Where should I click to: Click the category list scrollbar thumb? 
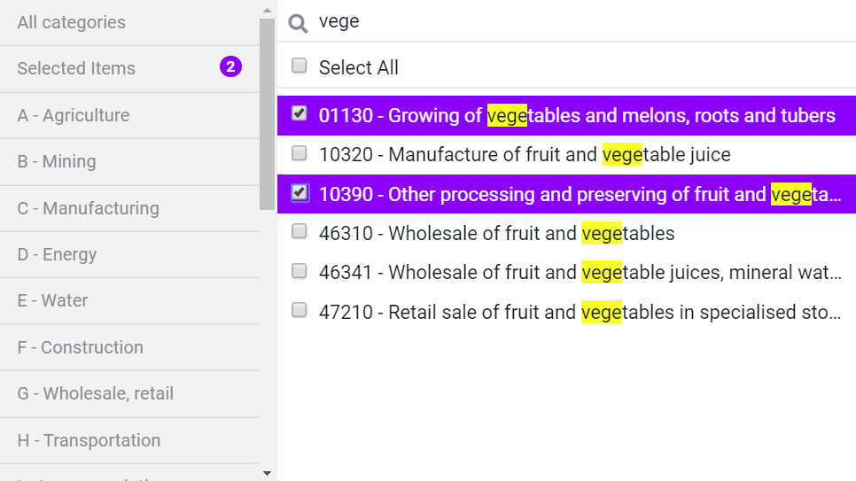pos(267,114)
